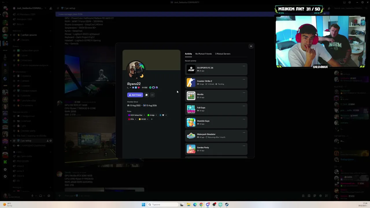Close the iliyanz22 profile popup

(x=251, y=46)
